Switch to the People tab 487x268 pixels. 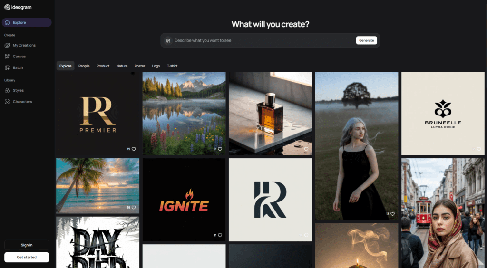(84, 66)
